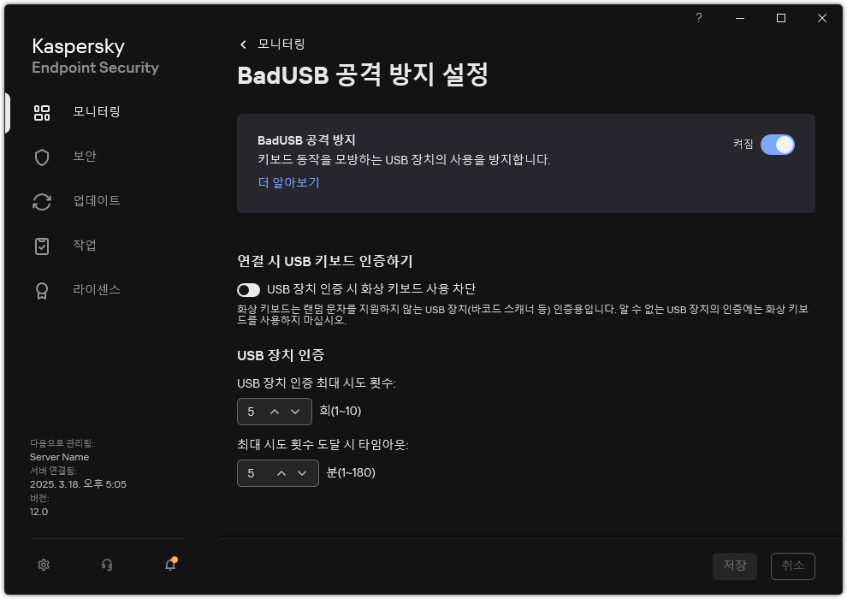Screen dimensions: 847x599
Task: Open the maximum attempts dropdown arrows
Action: [x=284, y=412]
